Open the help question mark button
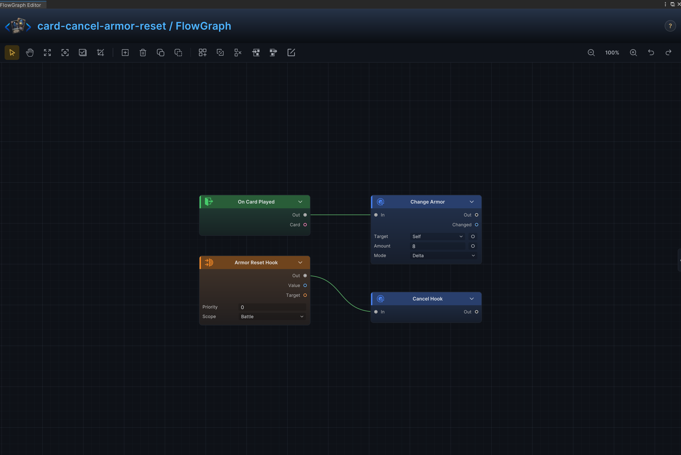 (x=670, y=26)
